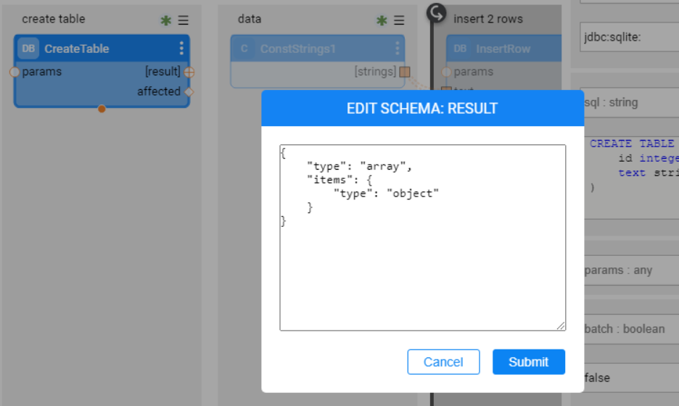
Task: Open the data panel hamburger menu
Action: 399,20
